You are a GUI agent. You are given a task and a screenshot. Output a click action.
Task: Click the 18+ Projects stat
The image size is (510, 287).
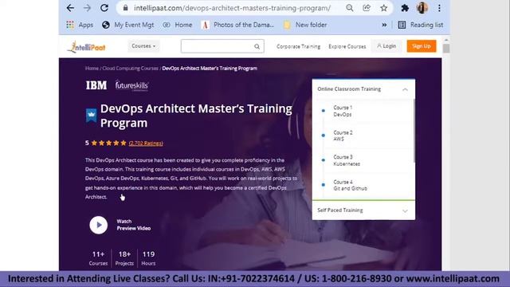click(124, 258)
